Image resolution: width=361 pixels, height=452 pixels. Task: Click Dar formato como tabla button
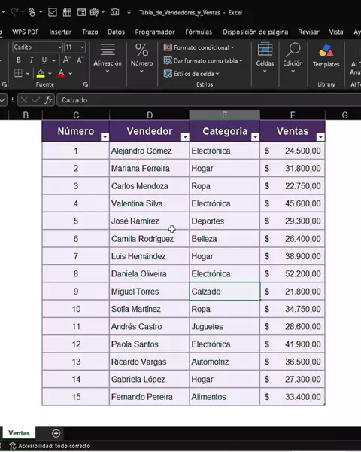coord(203,60)
